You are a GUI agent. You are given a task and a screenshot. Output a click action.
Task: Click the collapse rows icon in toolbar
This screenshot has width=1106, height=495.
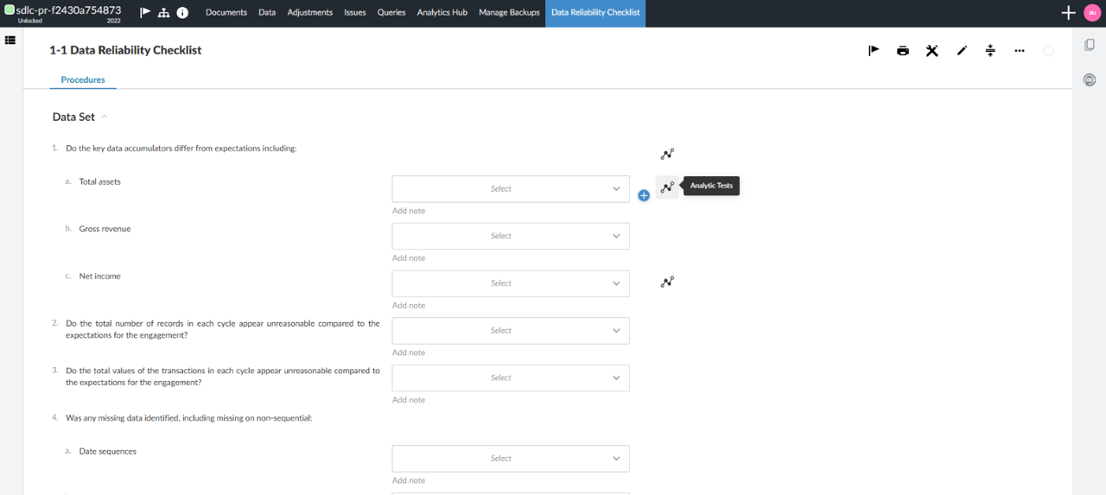(990, 51)
